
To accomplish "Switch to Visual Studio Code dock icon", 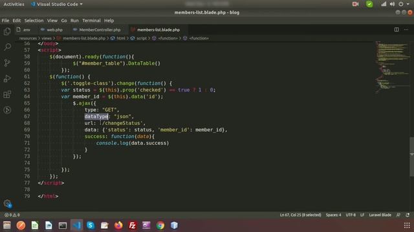I will coord(76,226).
